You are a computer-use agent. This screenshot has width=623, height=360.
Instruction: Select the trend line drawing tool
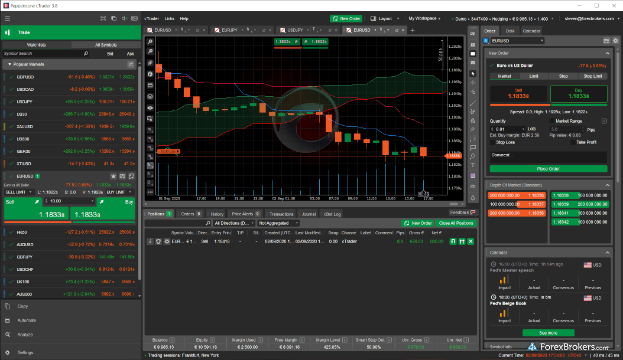473,103
